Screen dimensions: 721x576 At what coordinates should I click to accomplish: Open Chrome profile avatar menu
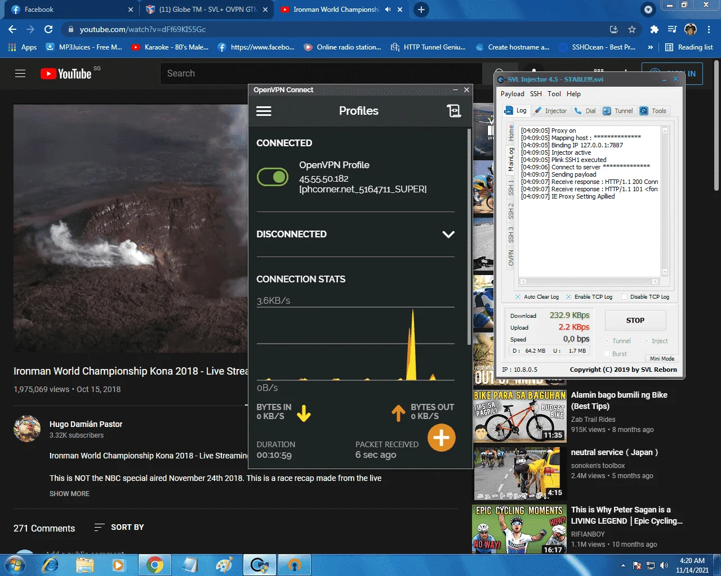691,29
